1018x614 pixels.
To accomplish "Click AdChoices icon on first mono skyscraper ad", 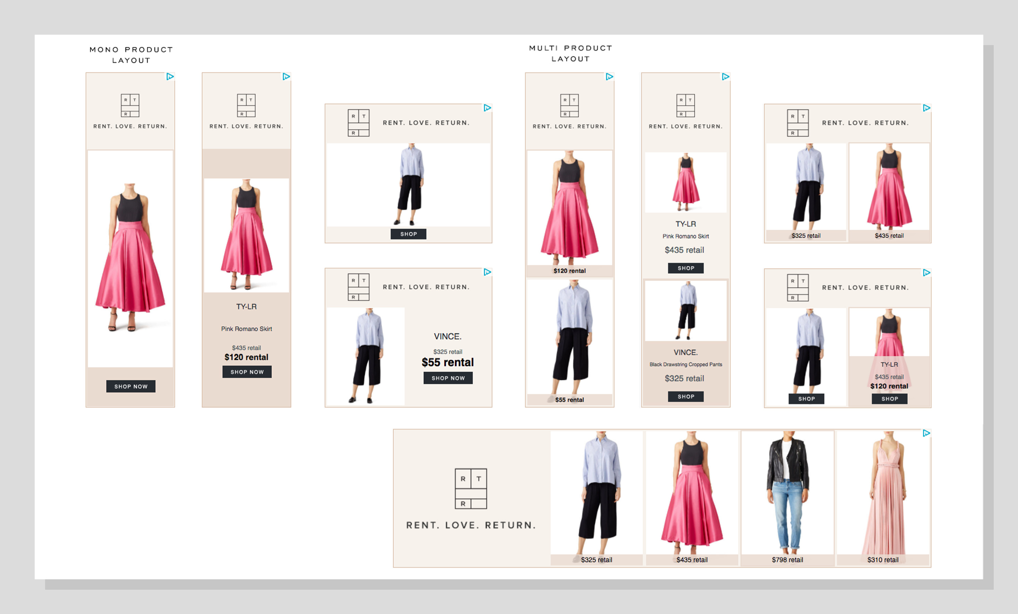I will [x=170, y=76].
